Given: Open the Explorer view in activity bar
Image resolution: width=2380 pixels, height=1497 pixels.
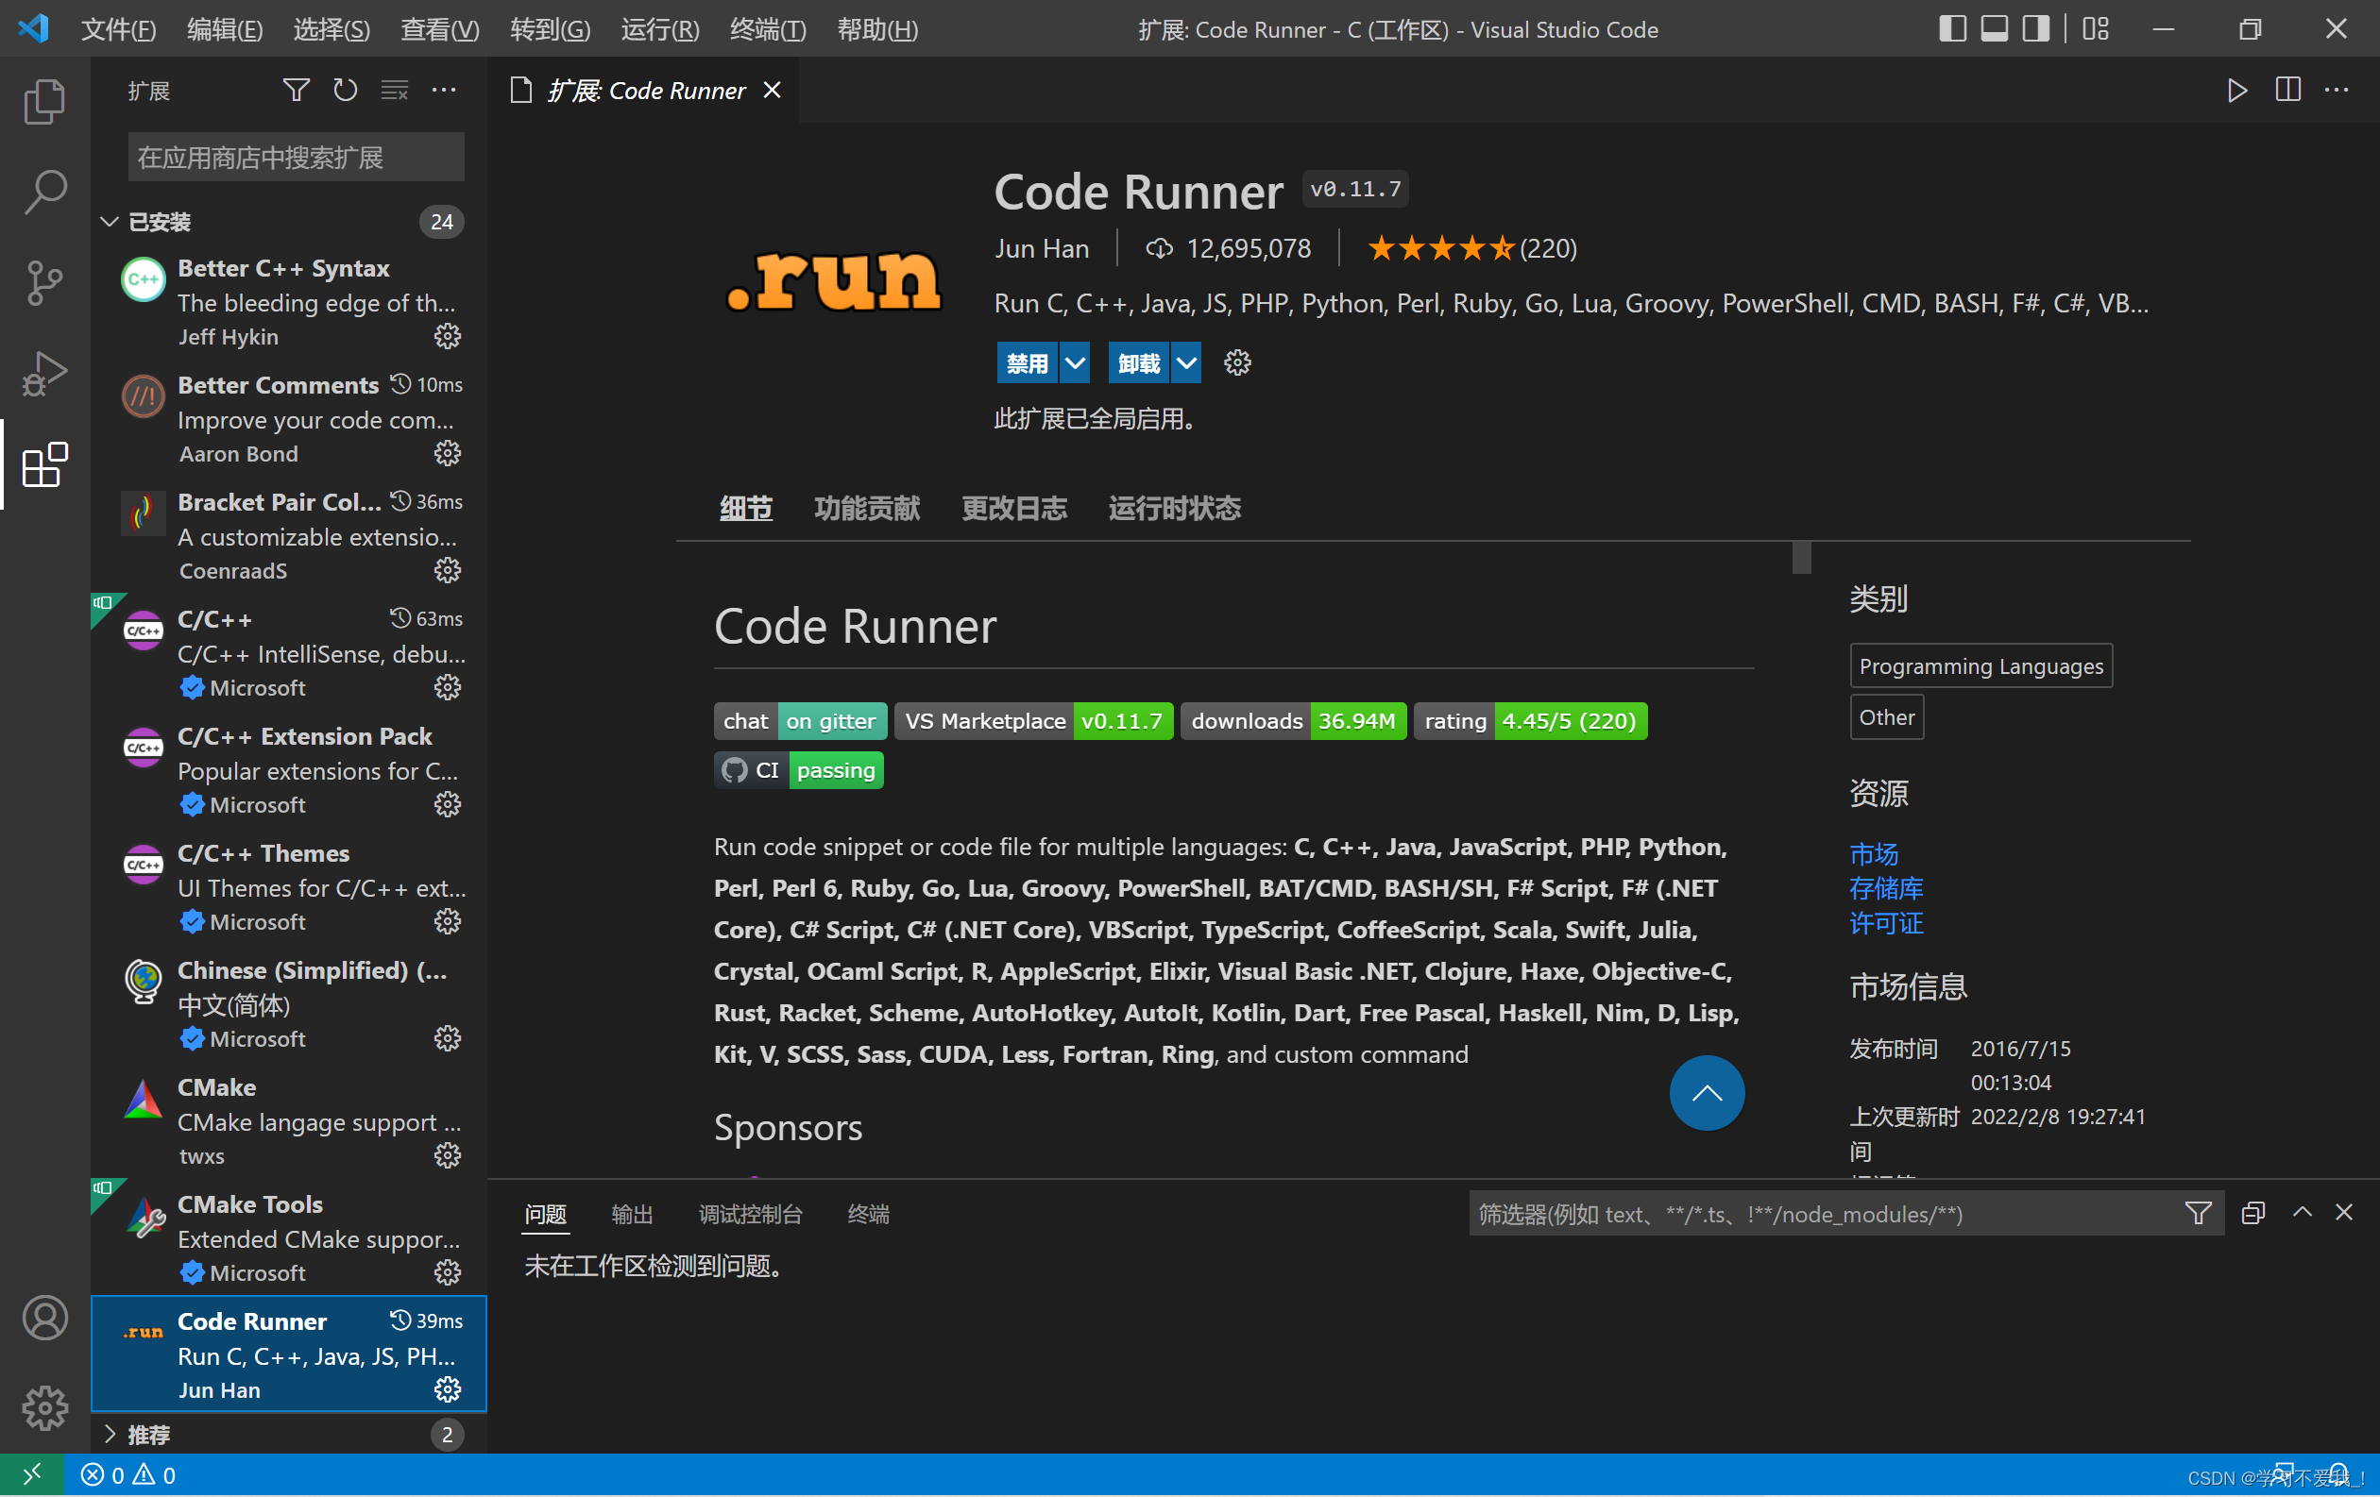Looking at the screenshot, I should (x=43, y=101).
